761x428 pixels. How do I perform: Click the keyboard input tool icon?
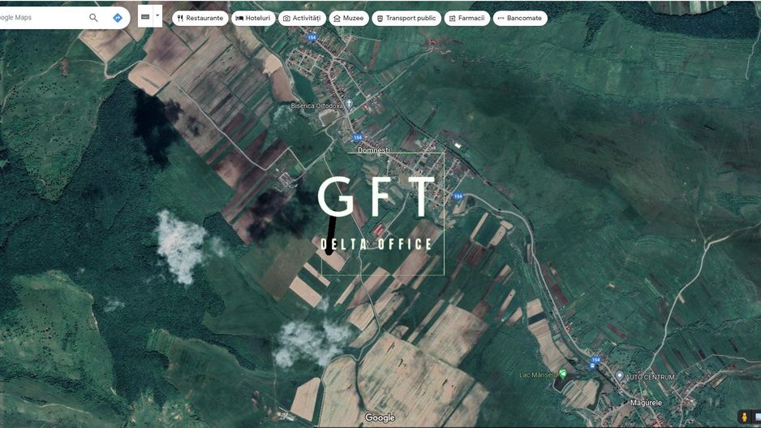[145, 16]
